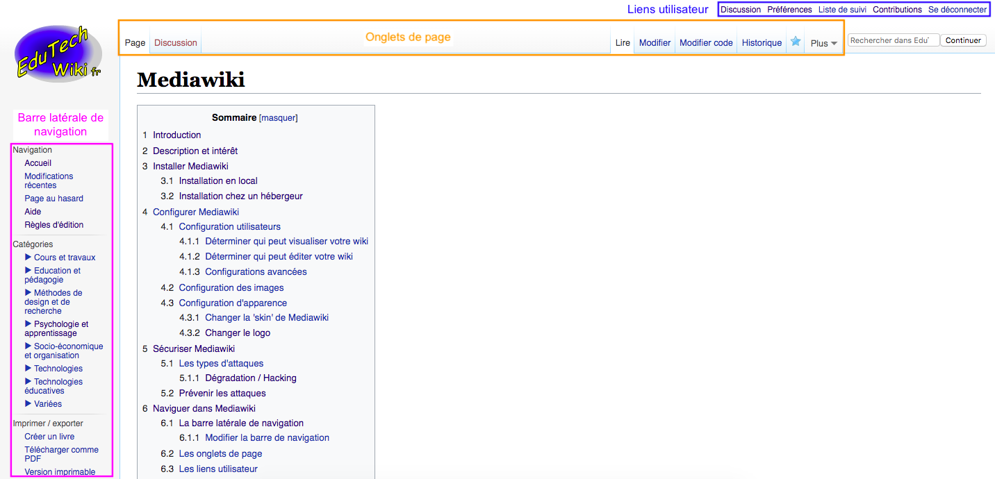Jump to Configuration utilisateurs subsection
The width and height of the screenshot is (995, 479).
(230, 226)
